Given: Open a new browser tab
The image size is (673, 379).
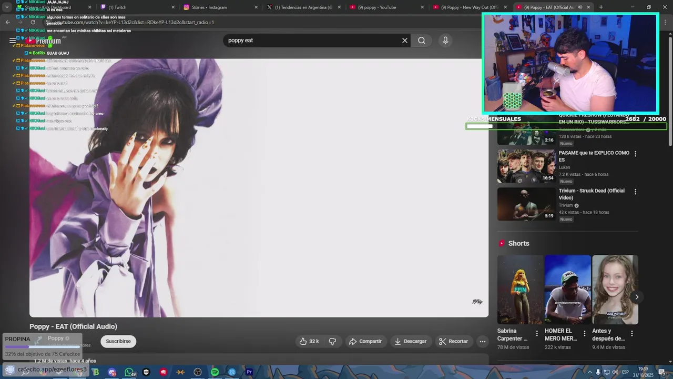Looking at the screenshot, I should pos(601,7).
